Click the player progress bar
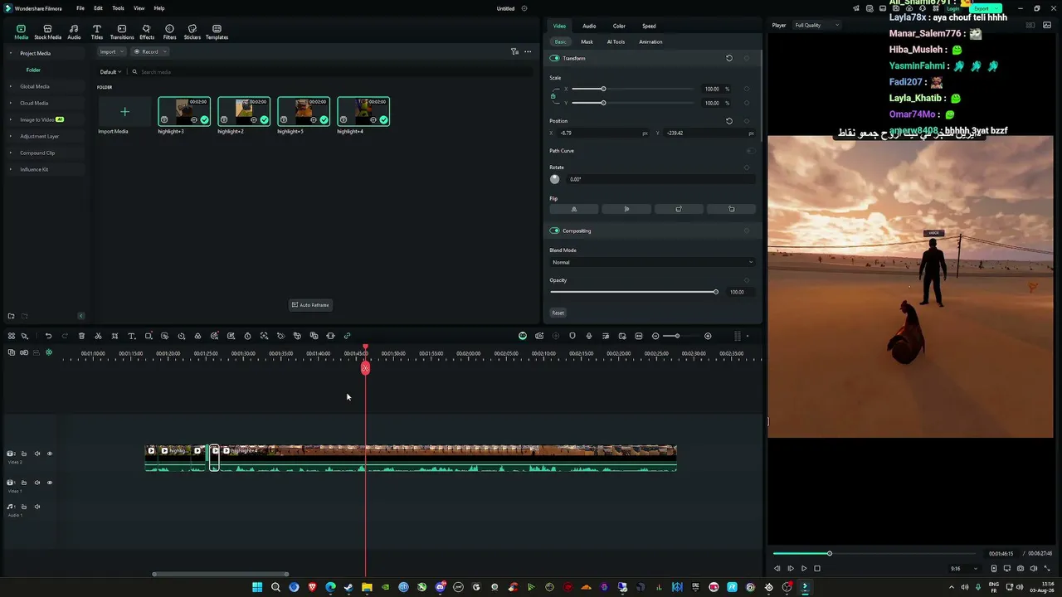The height and width of the screenshot is (597, 1062). click(875, 554)
